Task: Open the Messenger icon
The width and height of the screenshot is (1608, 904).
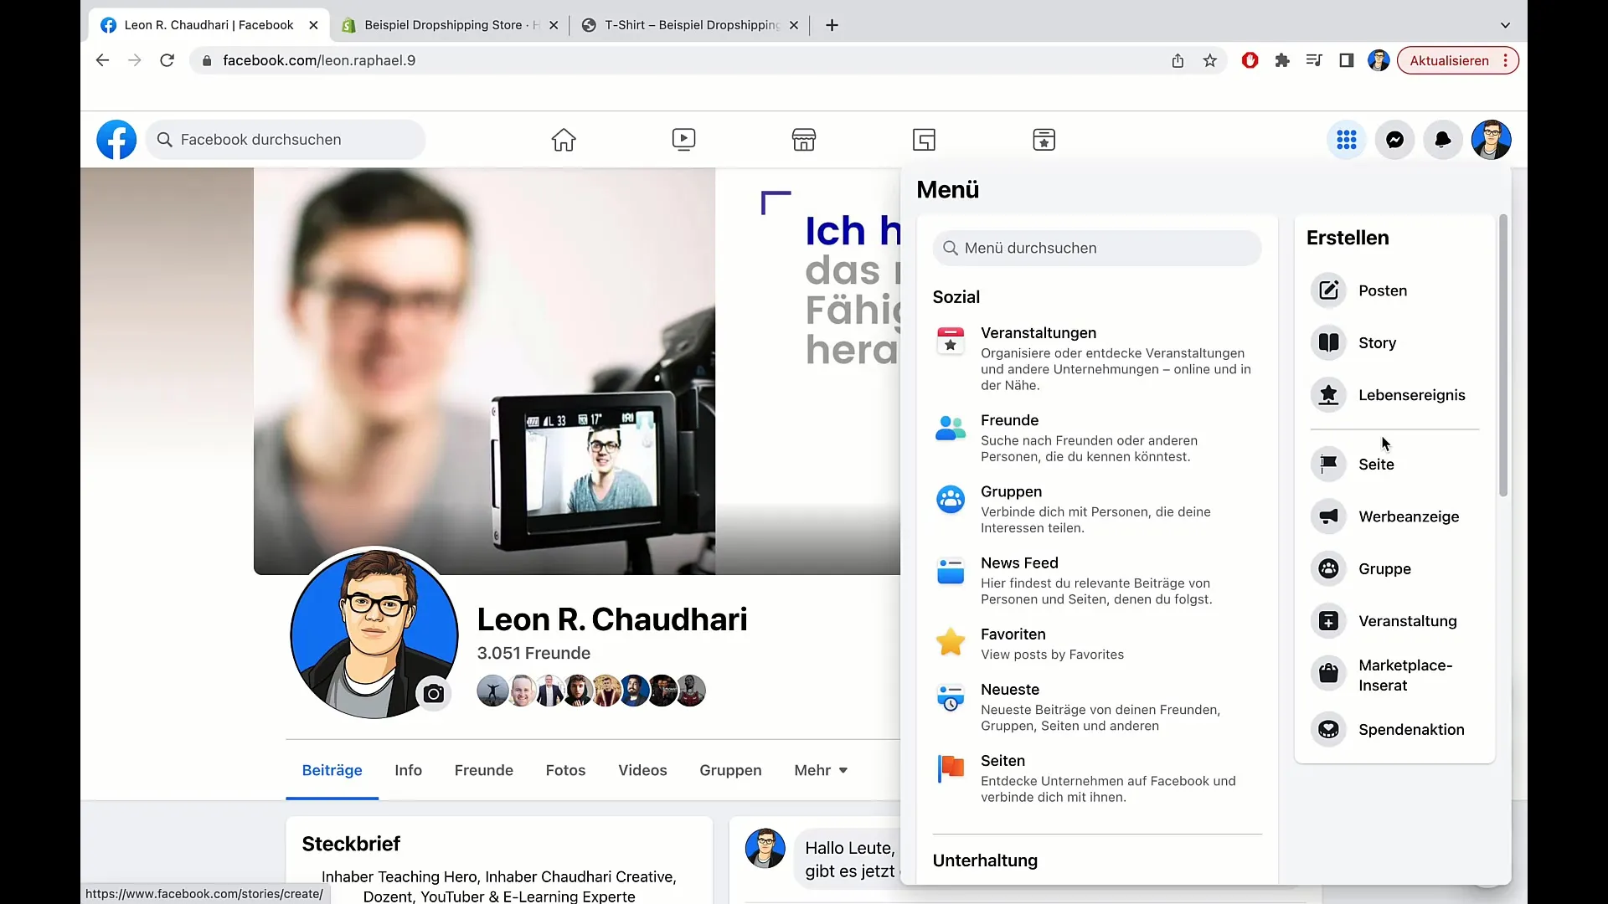Action: [1395, 140]
